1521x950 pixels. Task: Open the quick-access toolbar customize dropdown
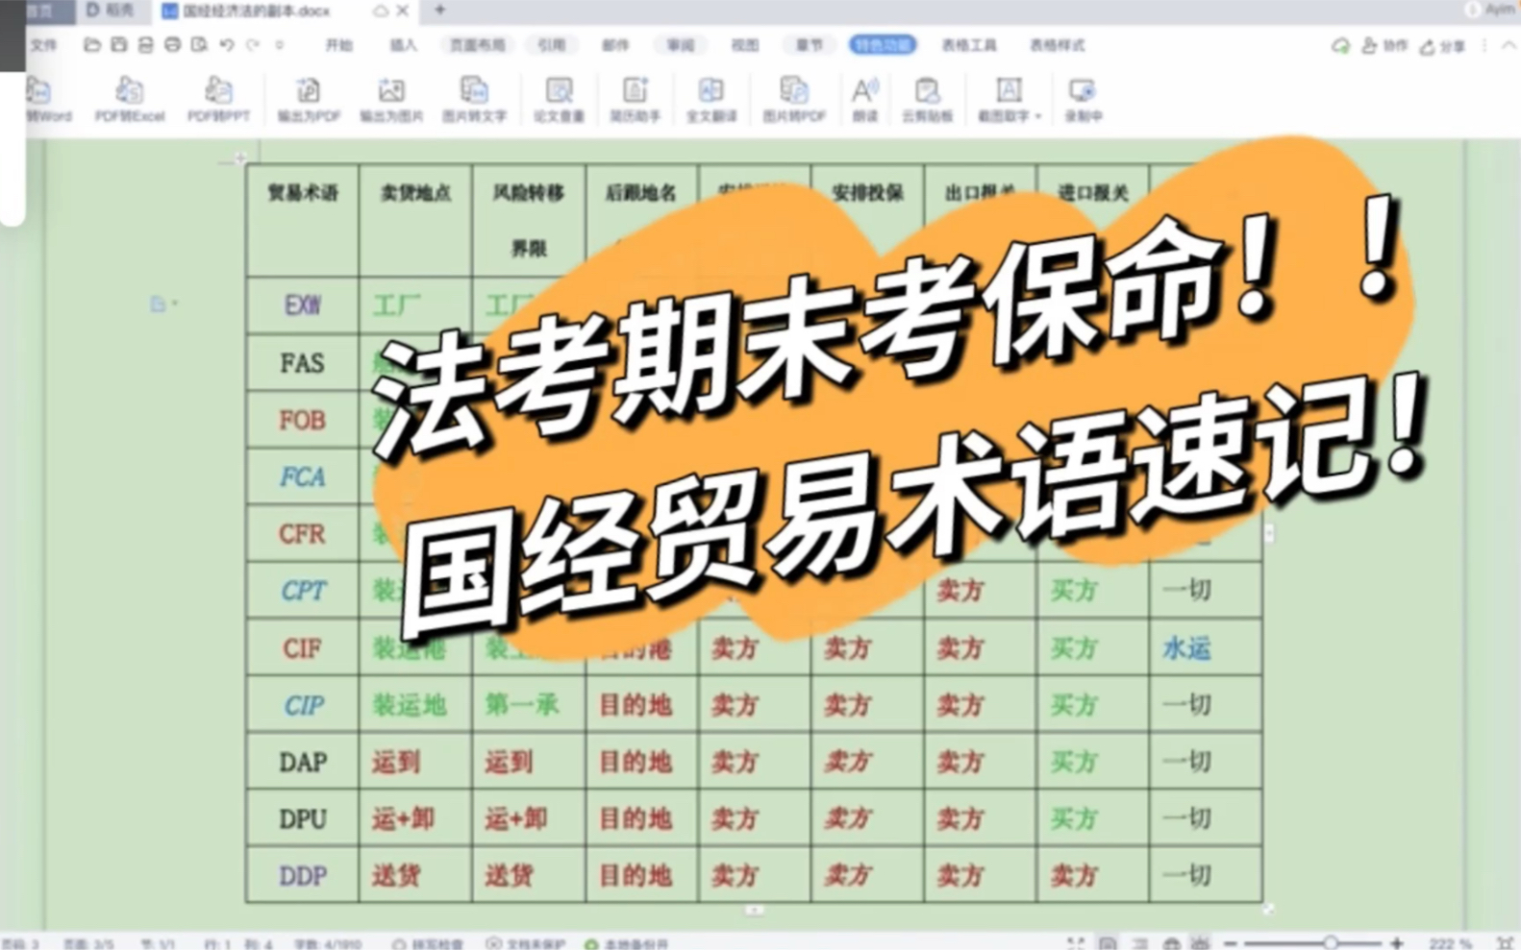(280, 44)
